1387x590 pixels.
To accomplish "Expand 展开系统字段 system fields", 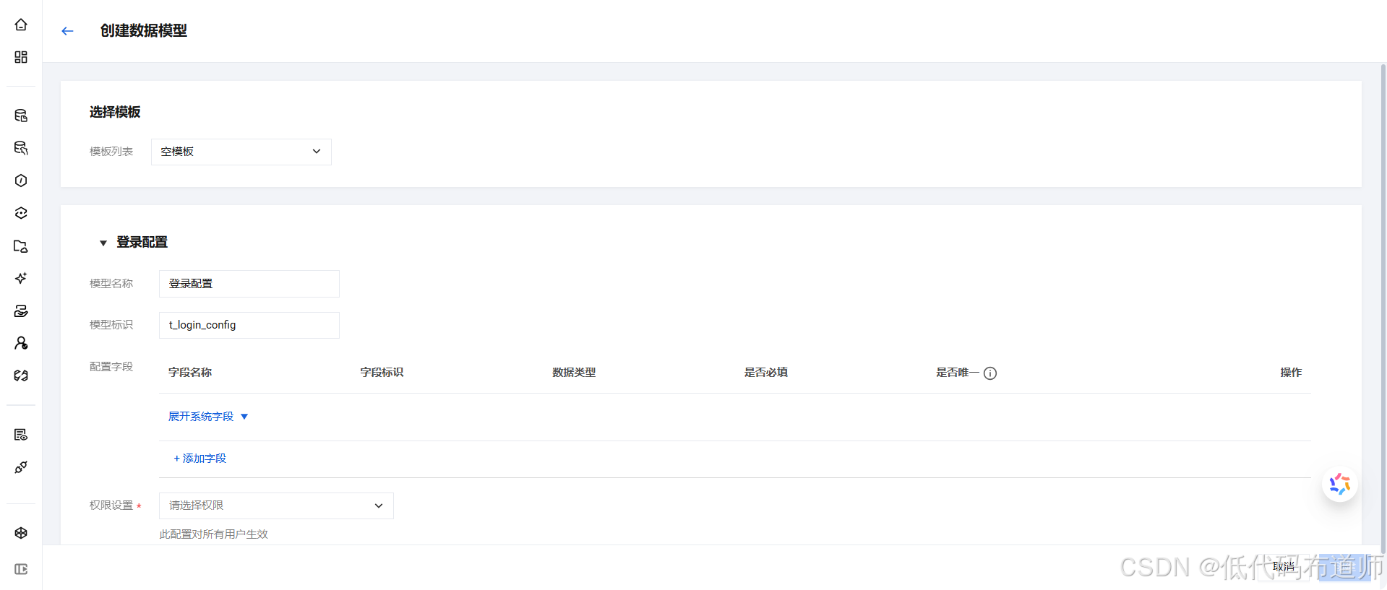I will tap(208, 417).
